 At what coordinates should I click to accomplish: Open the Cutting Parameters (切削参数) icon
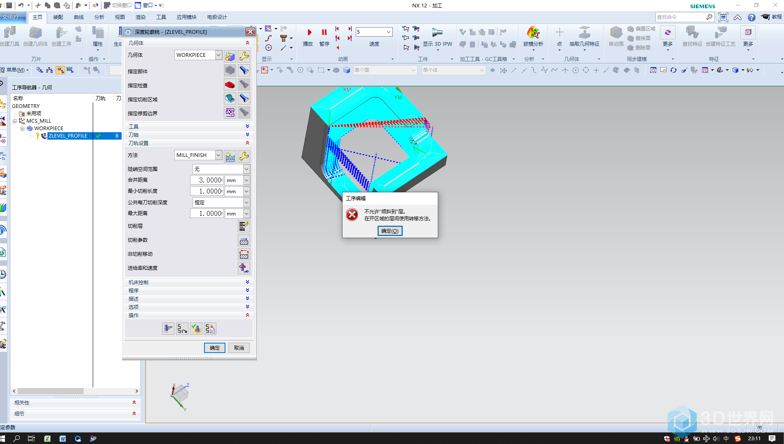(x=244, y=240)
